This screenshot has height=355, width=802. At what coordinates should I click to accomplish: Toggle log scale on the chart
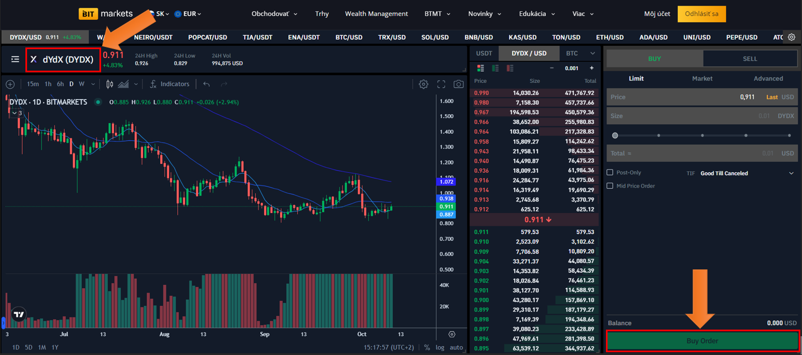point(440,347)
